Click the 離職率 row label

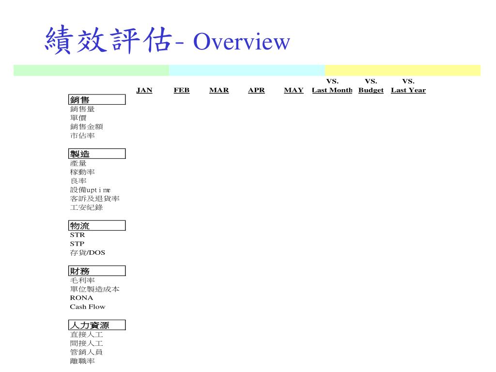82,361
